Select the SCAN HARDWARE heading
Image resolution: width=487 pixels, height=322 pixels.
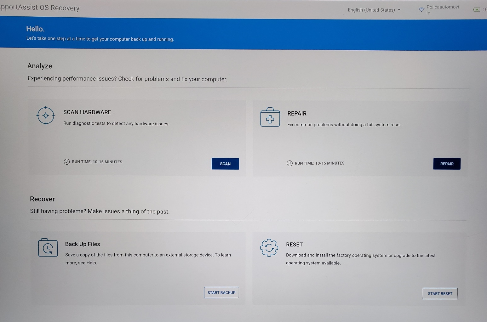point(87,112)
